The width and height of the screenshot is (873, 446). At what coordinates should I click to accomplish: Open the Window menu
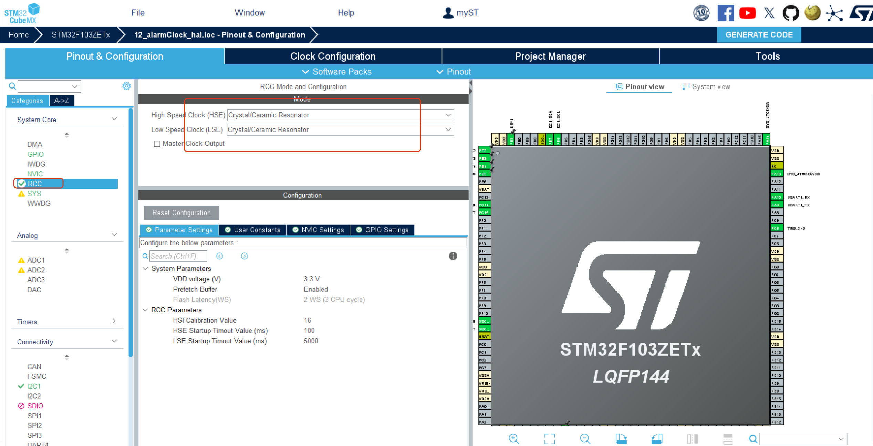(x=250, y=13)
